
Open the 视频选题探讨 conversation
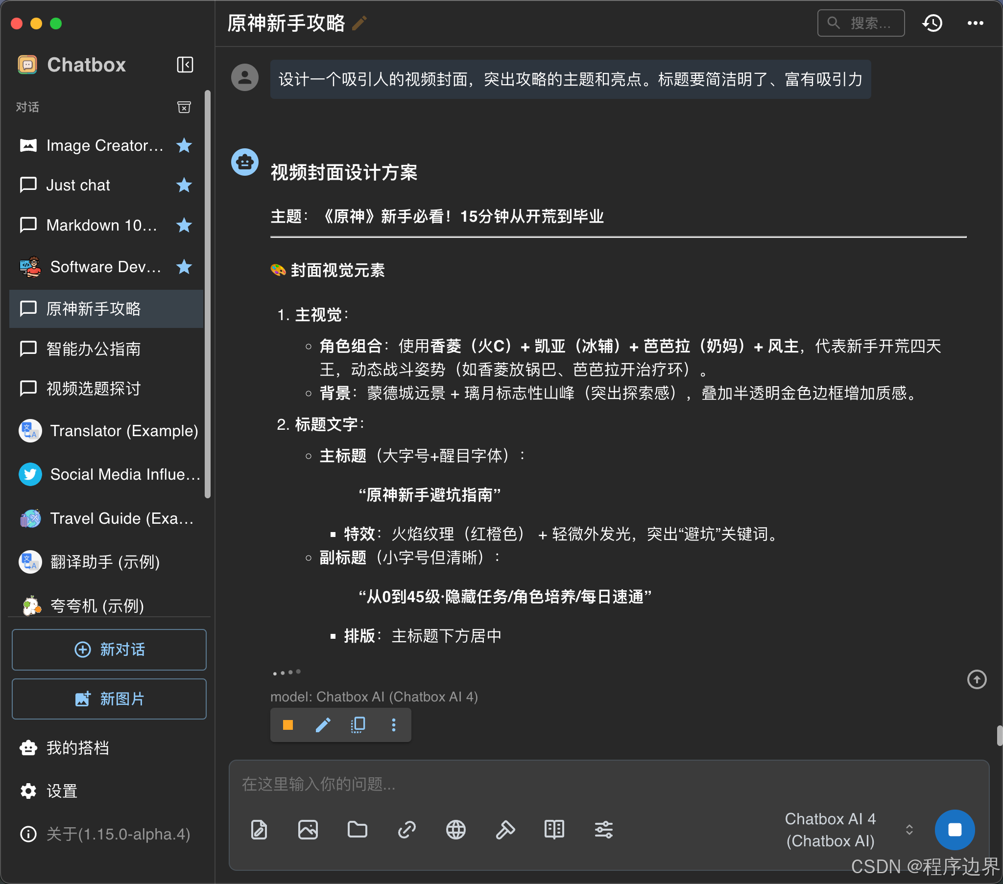pos(106,389)
